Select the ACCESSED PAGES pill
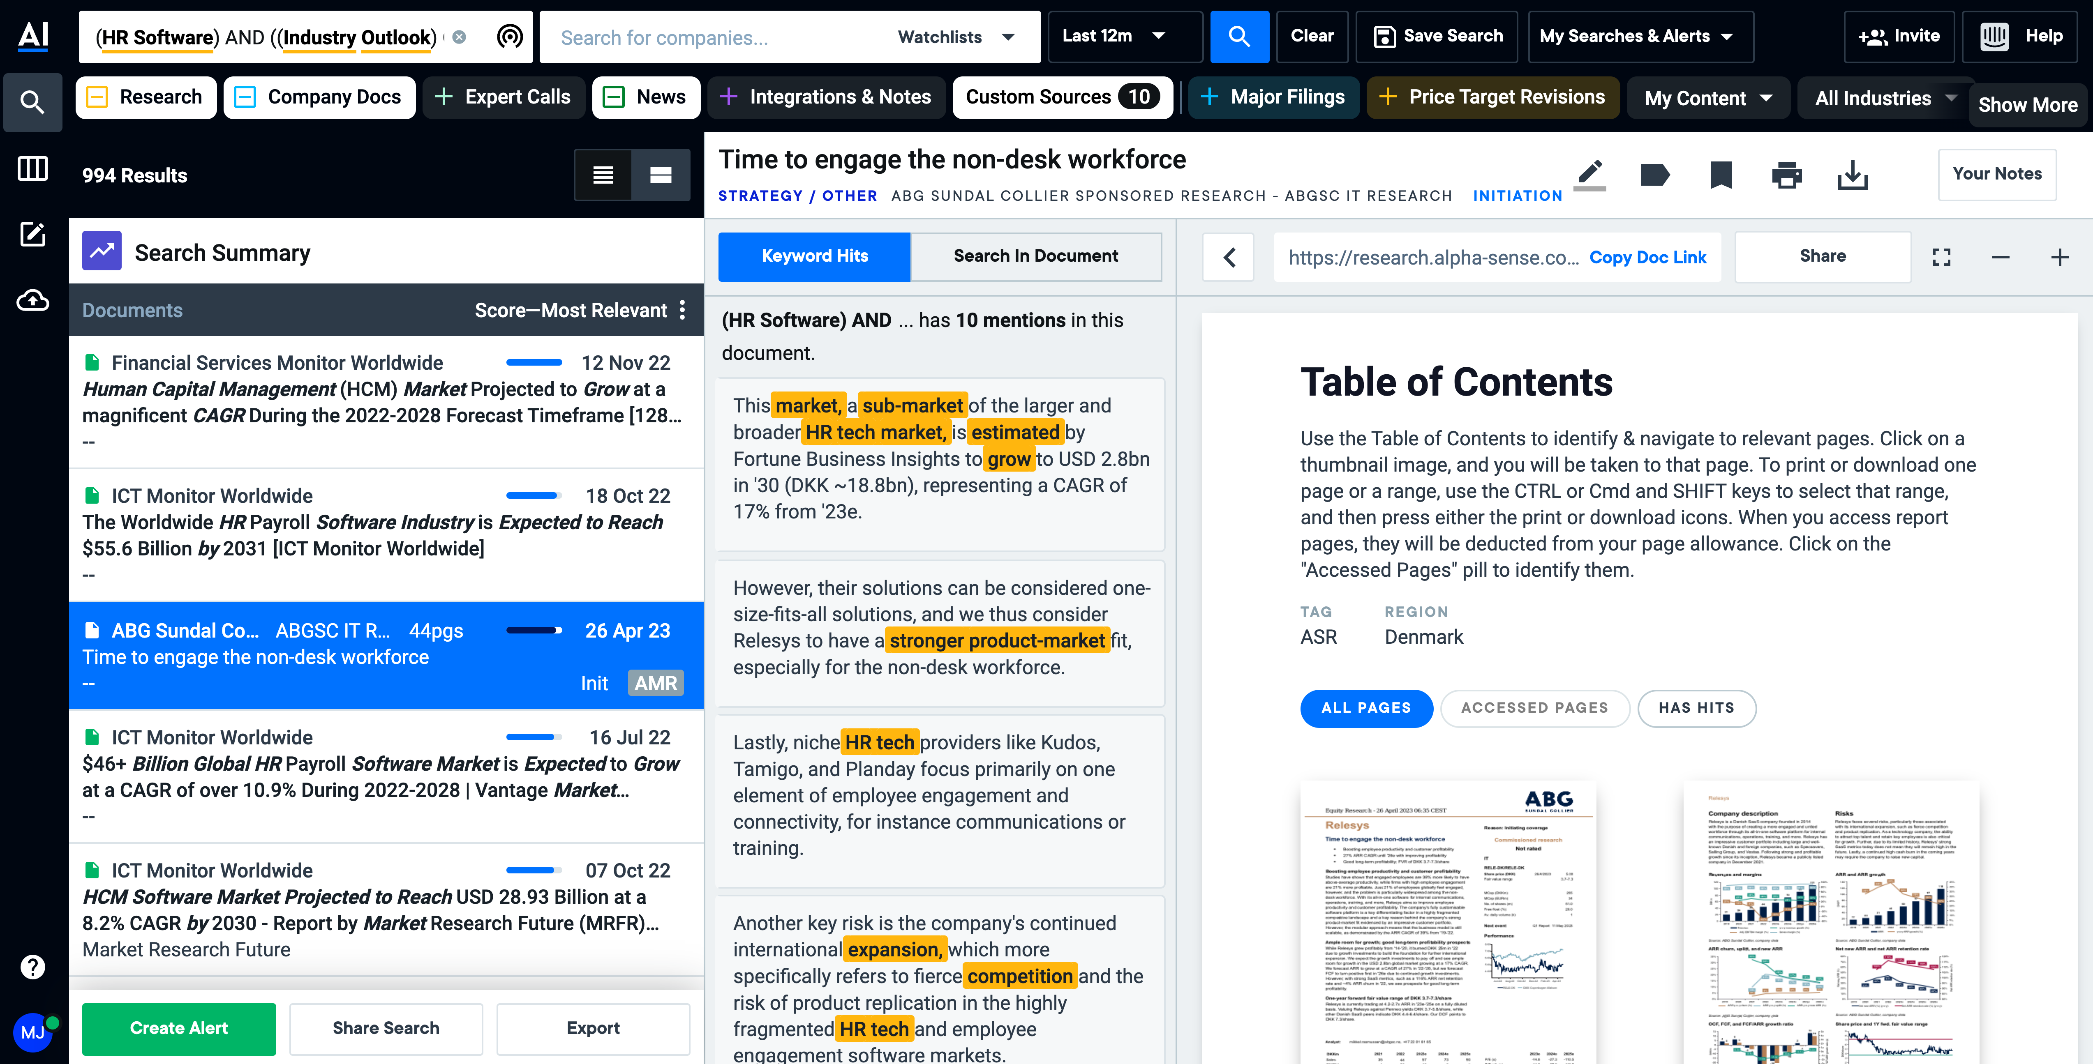The height and width of the screenshot is (1064, 2093). point(1535,708)
